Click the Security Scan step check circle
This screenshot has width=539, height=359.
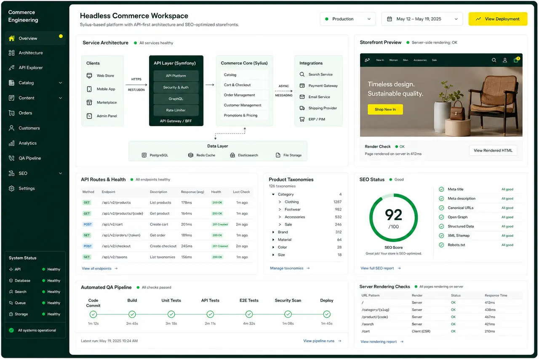tap(288, 314)
